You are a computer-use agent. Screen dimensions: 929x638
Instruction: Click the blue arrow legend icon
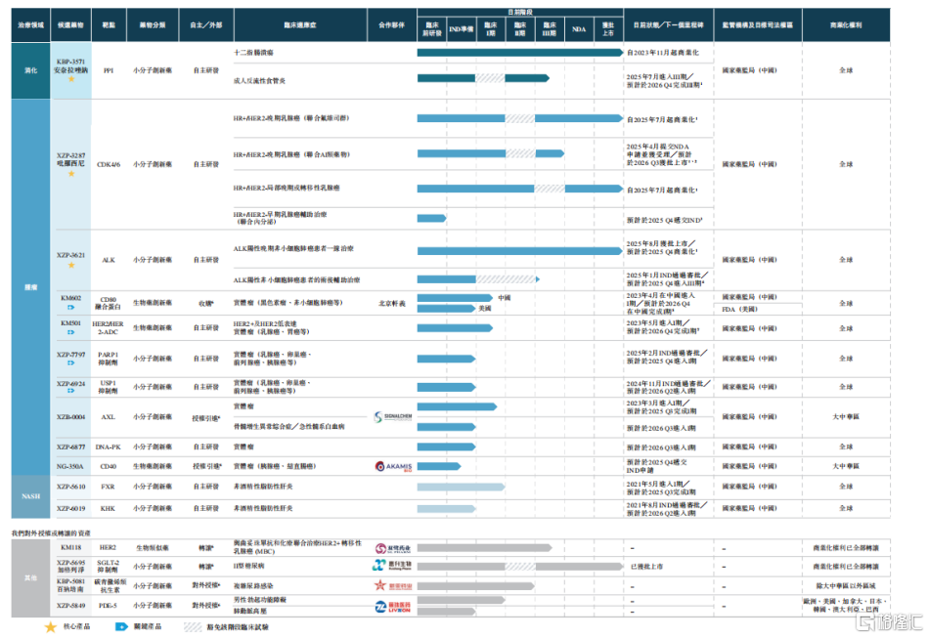(x=121, y=626)
